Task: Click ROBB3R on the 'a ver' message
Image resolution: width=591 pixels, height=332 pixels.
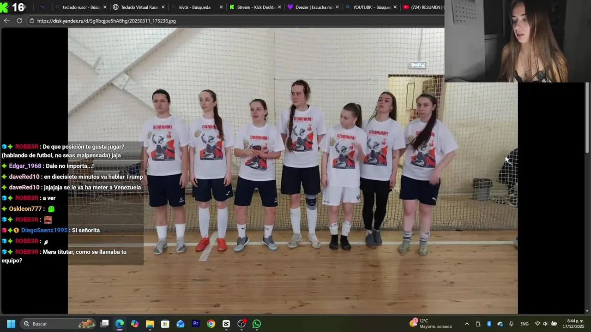Action: pyautogui.click(x=27, y=198)
